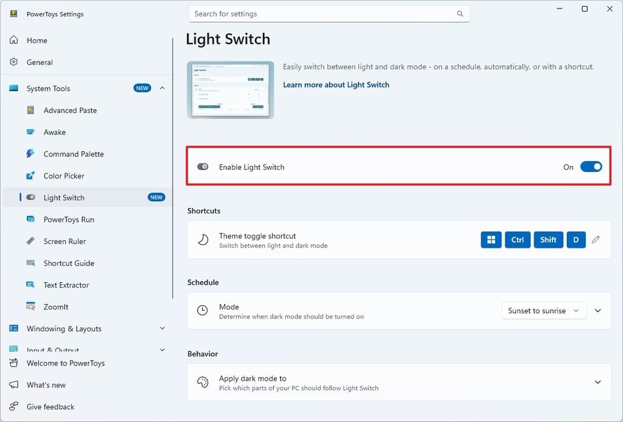Click the Light Switch page heading
This screenshot has width=623, height=422.
pos(228,40)
